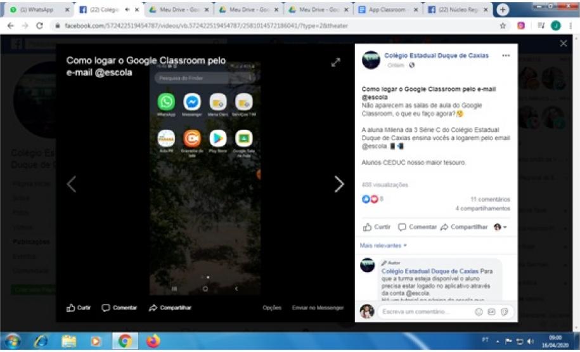Click Enviar no Messenger
Image resolution: width=580 pixels, height=352 pixels.
[318, 308]
